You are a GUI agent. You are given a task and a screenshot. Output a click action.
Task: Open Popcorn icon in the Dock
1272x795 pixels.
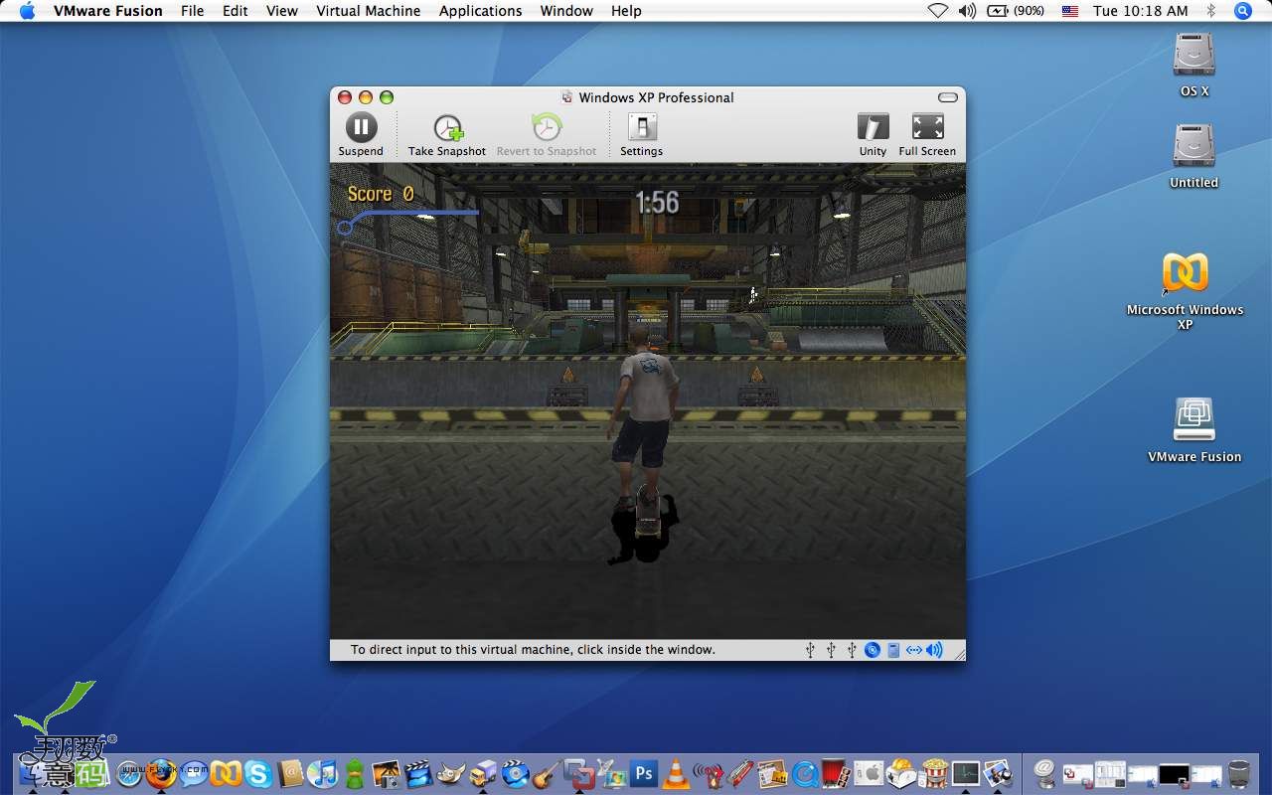coord(934,773)
